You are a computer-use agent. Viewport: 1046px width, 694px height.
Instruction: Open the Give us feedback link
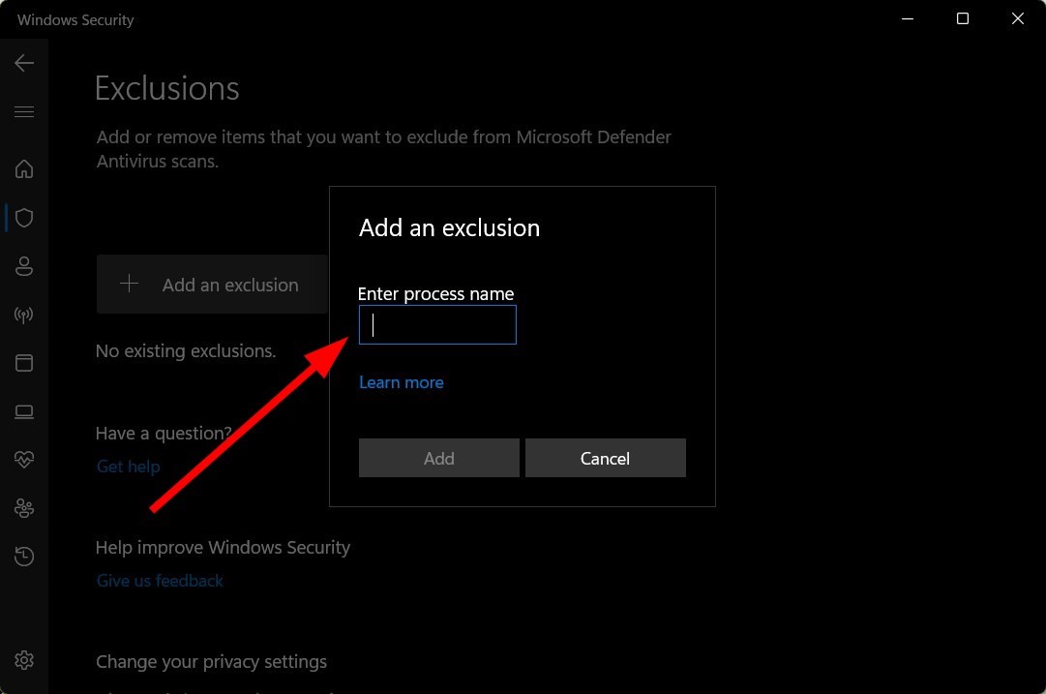click(160, 581)
